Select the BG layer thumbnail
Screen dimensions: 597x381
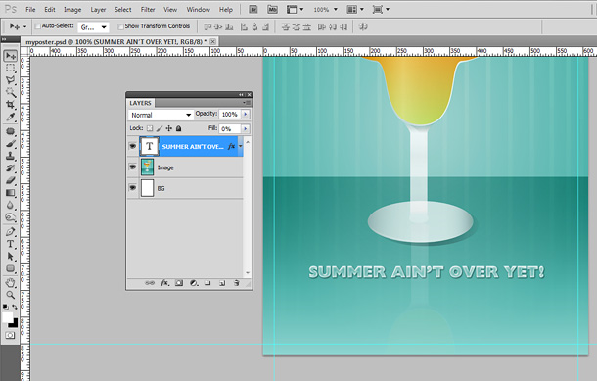[x=148, y=188]
